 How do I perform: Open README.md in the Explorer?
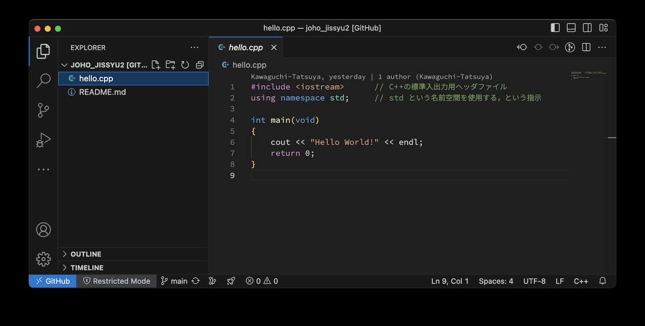102,92
